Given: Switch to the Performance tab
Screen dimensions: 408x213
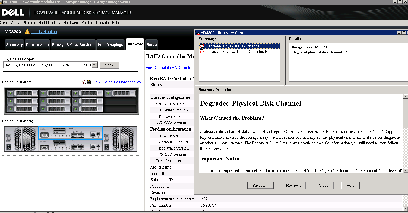Looking at the screenshot, I should tap(37, 45).
